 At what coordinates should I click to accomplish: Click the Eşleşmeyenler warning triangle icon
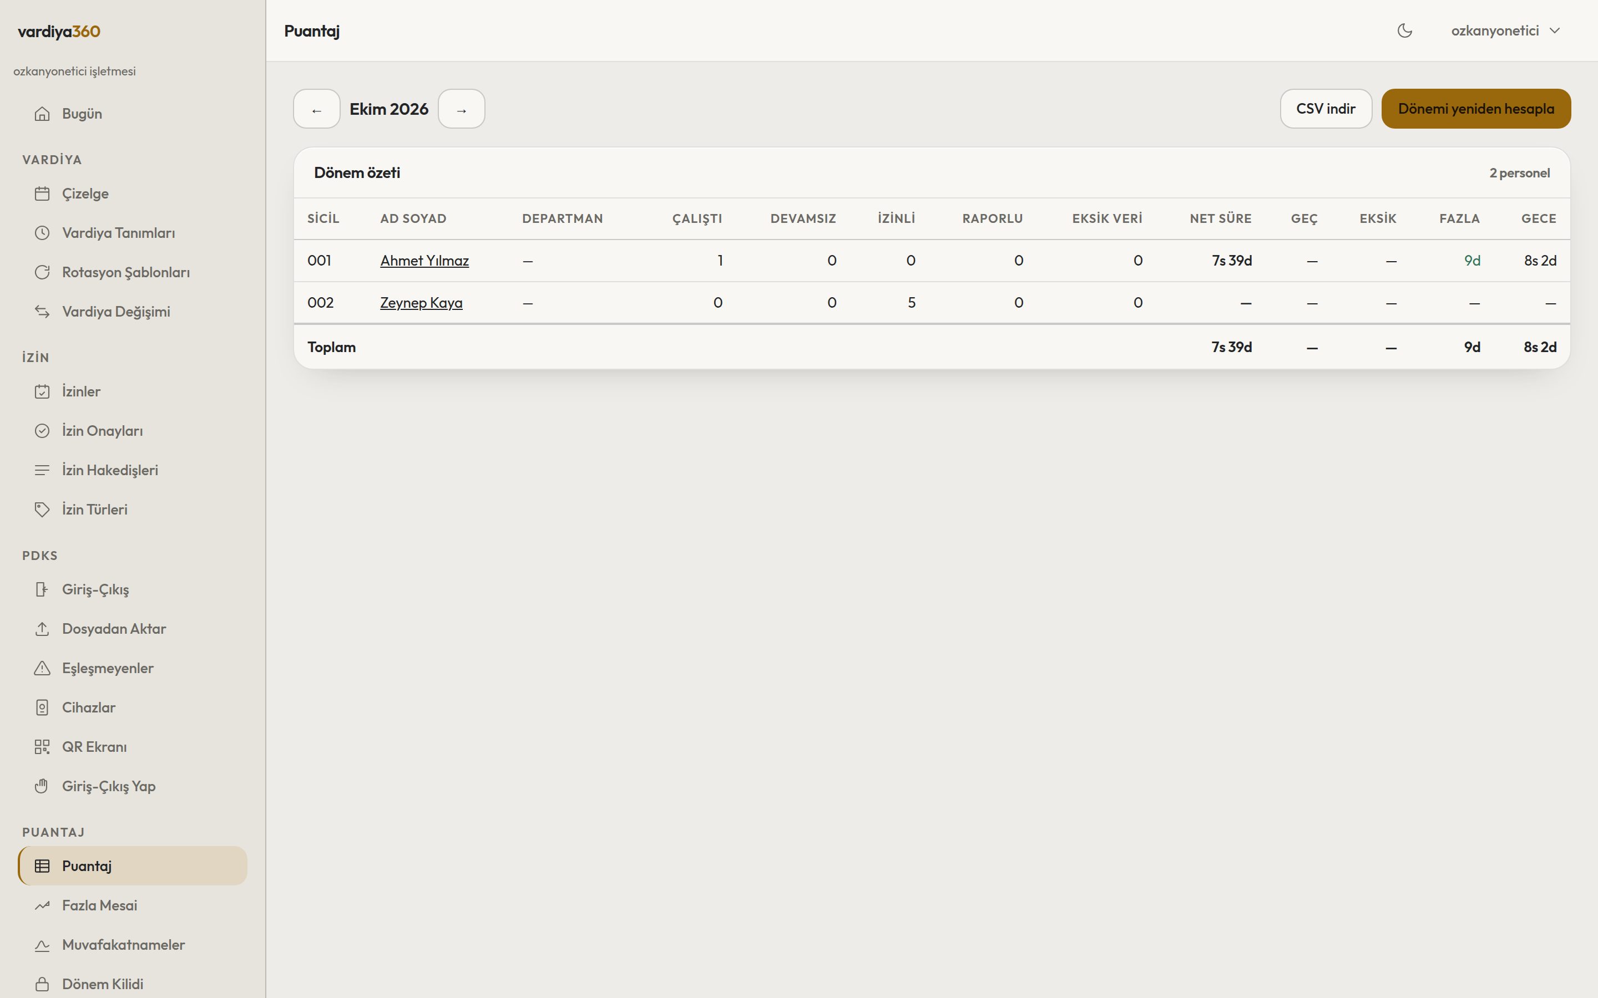[42, 668]
